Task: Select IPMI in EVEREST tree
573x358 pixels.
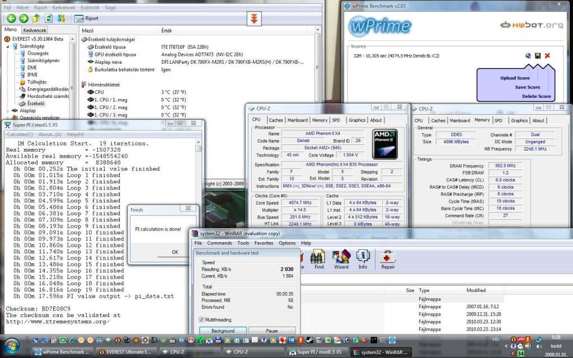Action: pos(32,75)
